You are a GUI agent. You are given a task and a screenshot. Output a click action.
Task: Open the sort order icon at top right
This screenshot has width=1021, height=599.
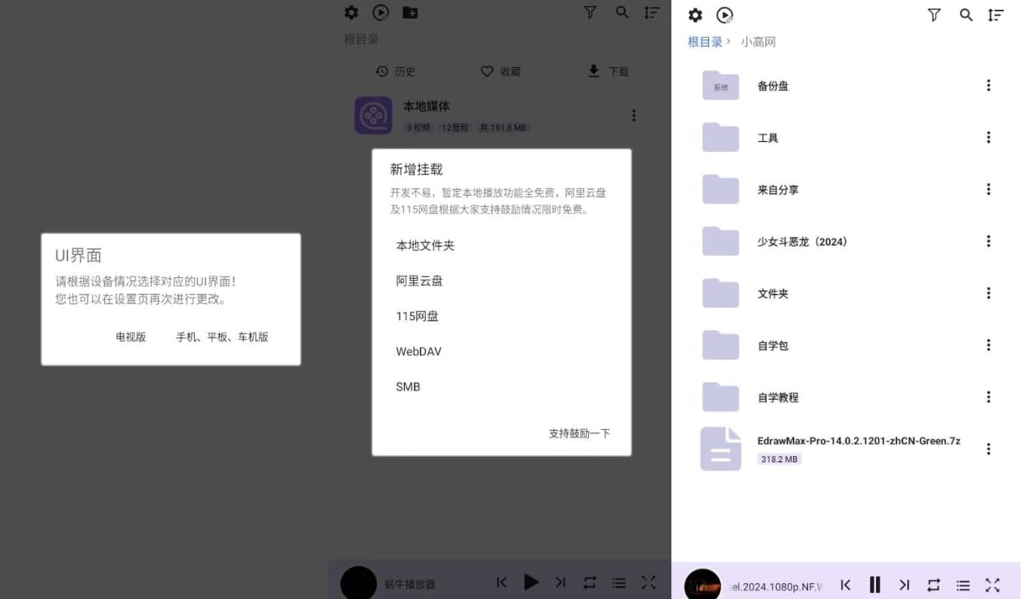coord(996,14)
